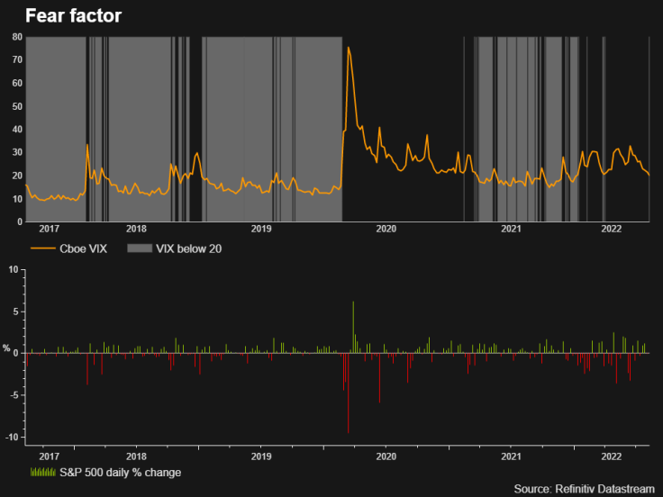Viewport: 663px width, 497px height.
Task: Click the orange Cboe VIX legend line
Action: pos(43,248)
